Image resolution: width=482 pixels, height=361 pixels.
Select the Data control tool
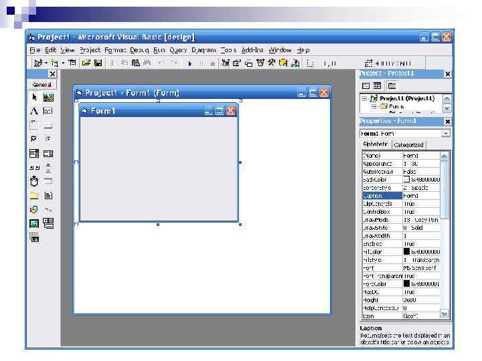pos(48,223)
